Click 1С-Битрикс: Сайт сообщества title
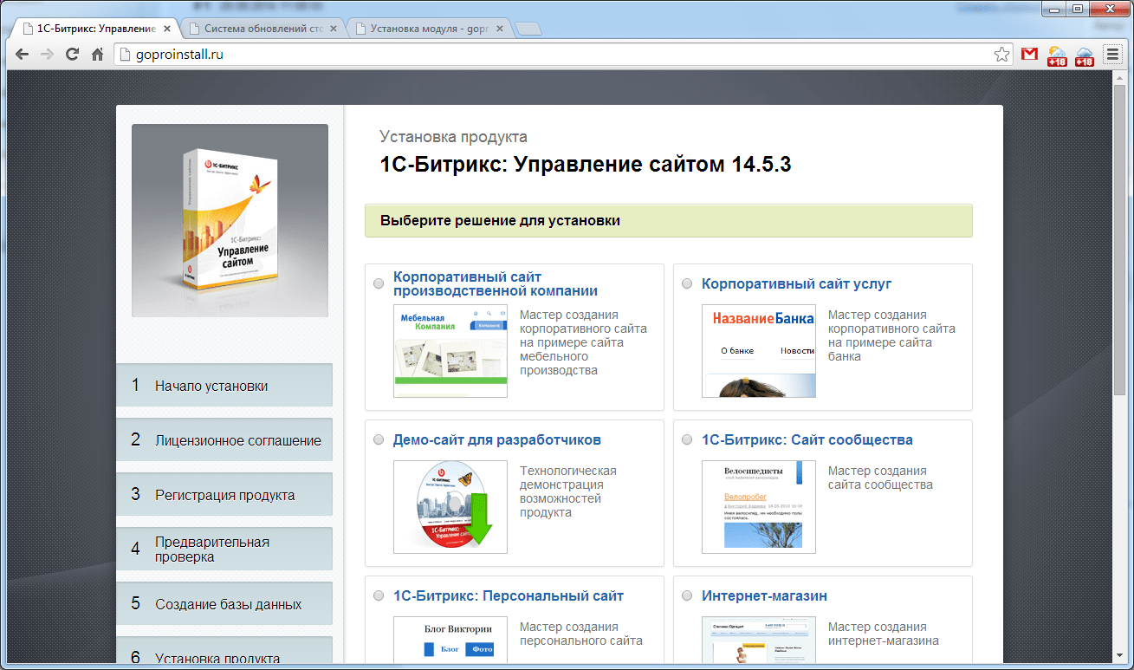Screen dimensions: 1134x670 807,439
